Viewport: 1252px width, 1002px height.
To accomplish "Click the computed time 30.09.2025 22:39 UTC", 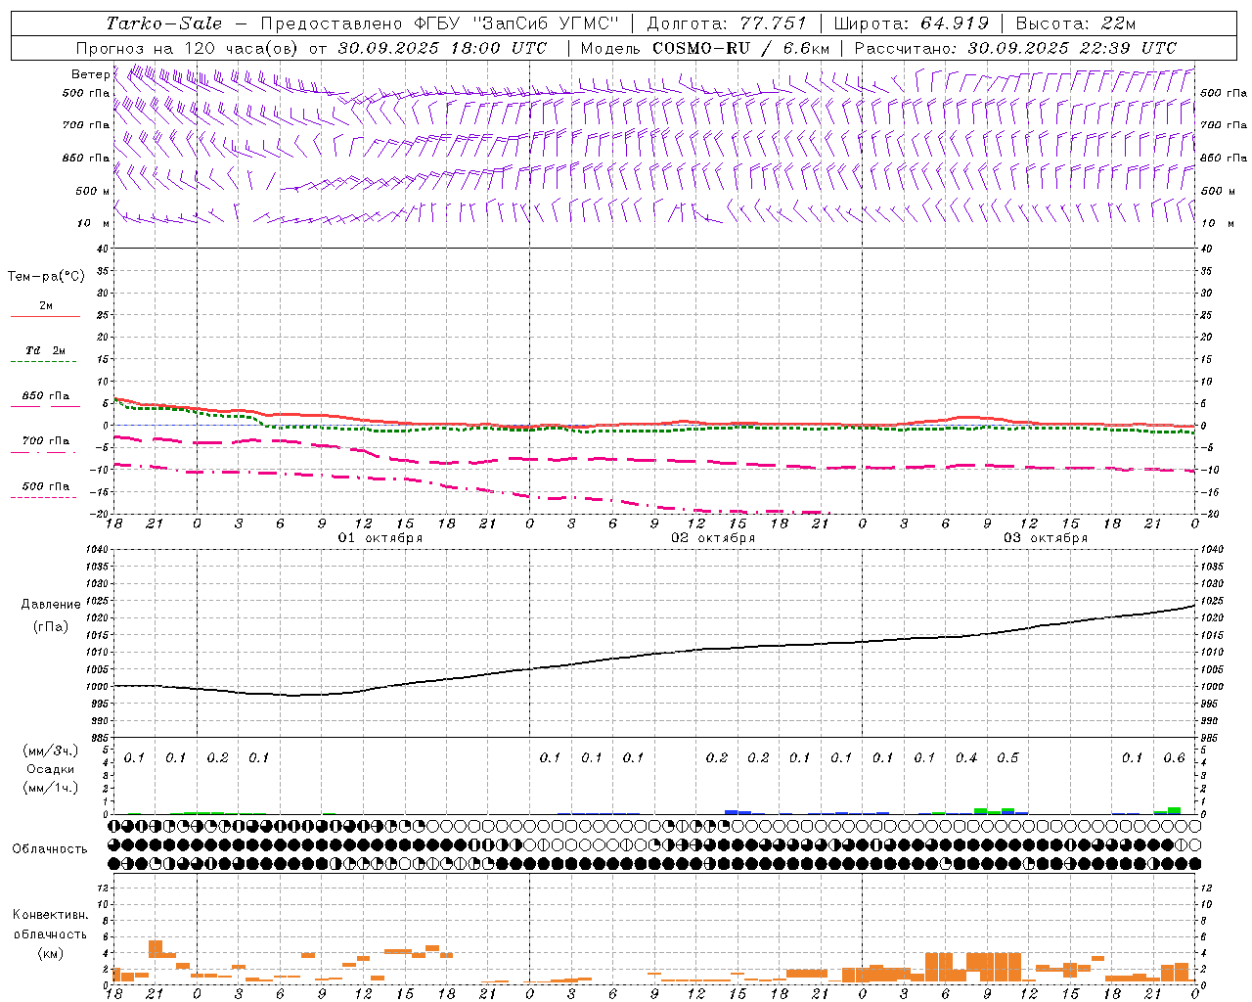I will (x=1072, y=48).
